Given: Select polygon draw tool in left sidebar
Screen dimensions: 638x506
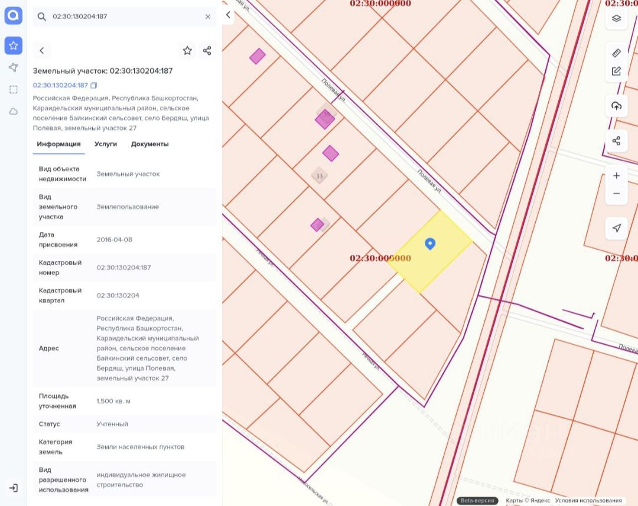Looking at the screenshot, I should pyautogui.click(x=14, y=67).
